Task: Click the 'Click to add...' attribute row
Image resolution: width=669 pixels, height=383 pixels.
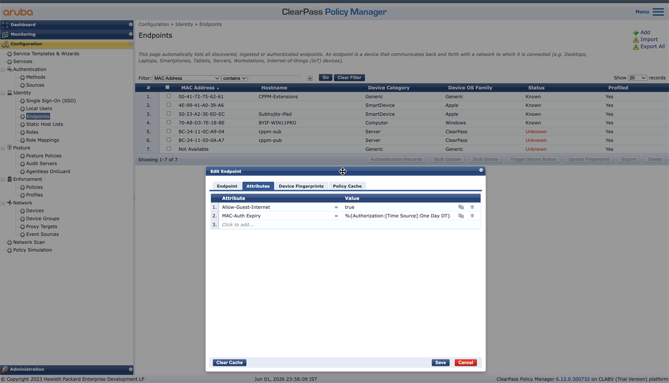Action: click(x=346, y=225)
